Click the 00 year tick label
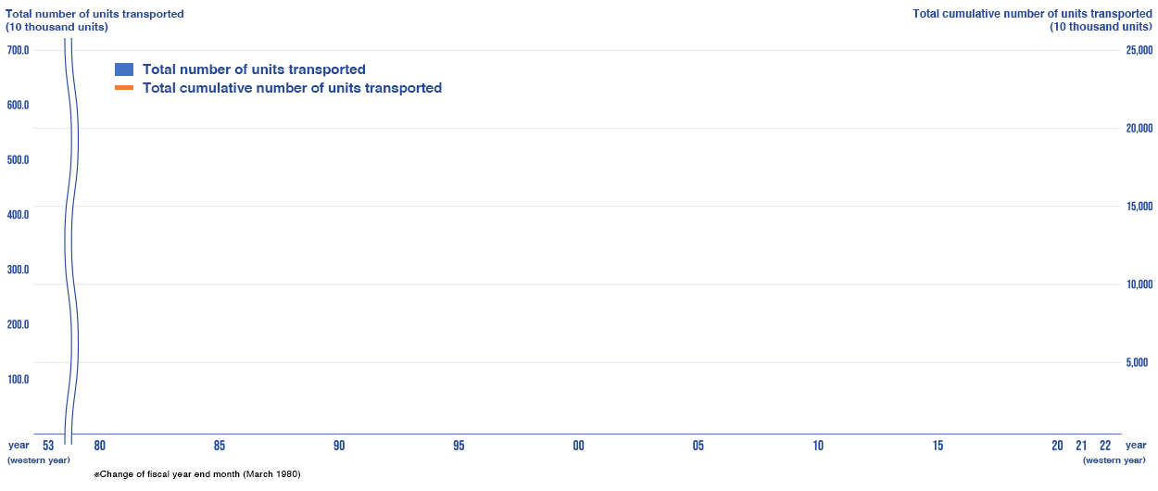This screenshot has width=1158, height=491. point(578,446)
